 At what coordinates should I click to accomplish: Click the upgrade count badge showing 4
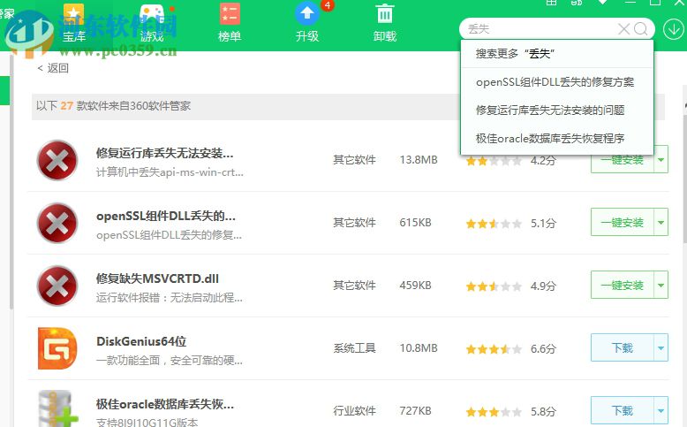328,5
